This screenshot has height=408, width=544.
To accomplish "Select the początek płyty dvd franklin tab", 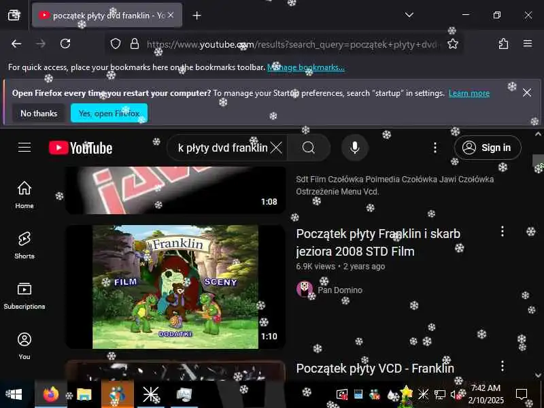I will click(x=107, y=15).
